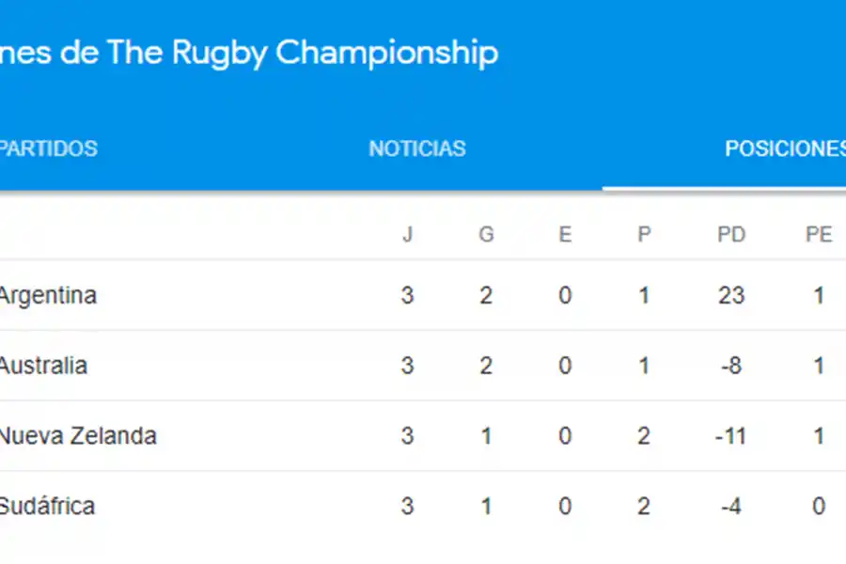Image resolution: width=846 pixels, height=564 pixels.
Task: Click the Sudáfrica team name
Action: 46,506
